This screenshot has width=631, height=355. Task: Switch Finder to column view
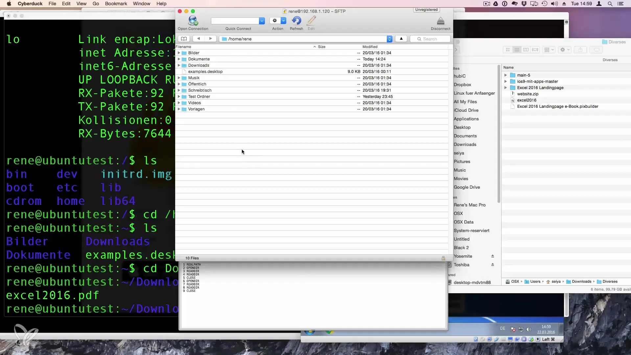pyautogui.click(x=526, y=50)
